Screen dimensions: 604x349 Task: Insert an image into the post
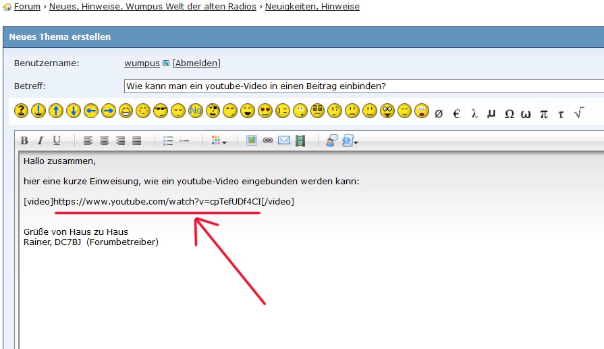click(x=252, y=140)
